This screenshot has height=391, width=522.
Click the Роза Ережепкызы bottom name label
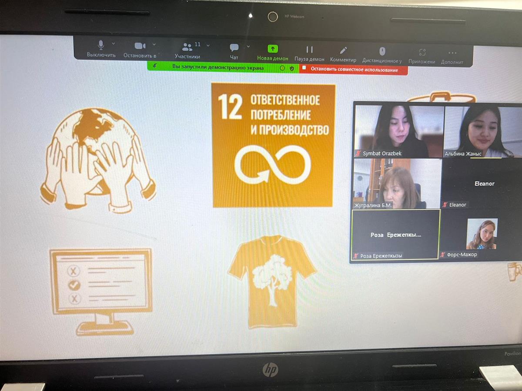(381, 256)
